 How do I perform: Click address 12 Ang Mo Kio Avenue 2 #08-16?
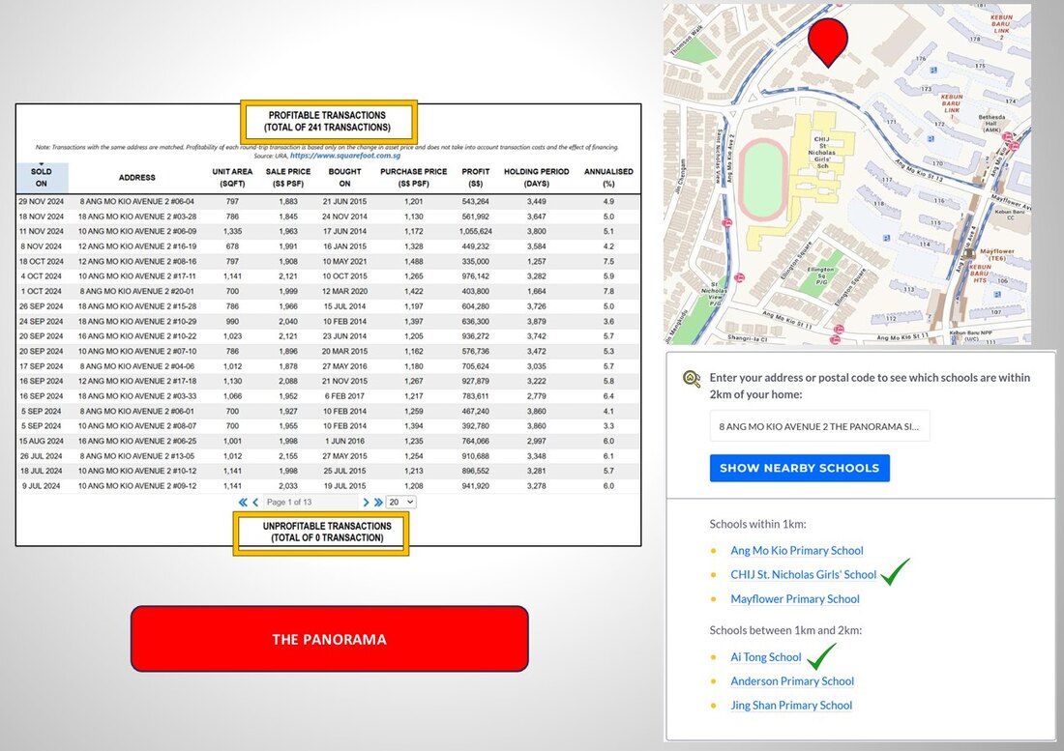point(137,262)
